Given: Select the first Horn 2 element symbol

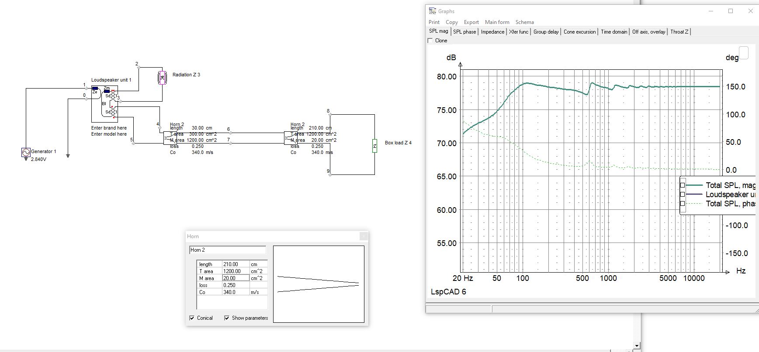Looking at the screenshot, I should point(170,138).
